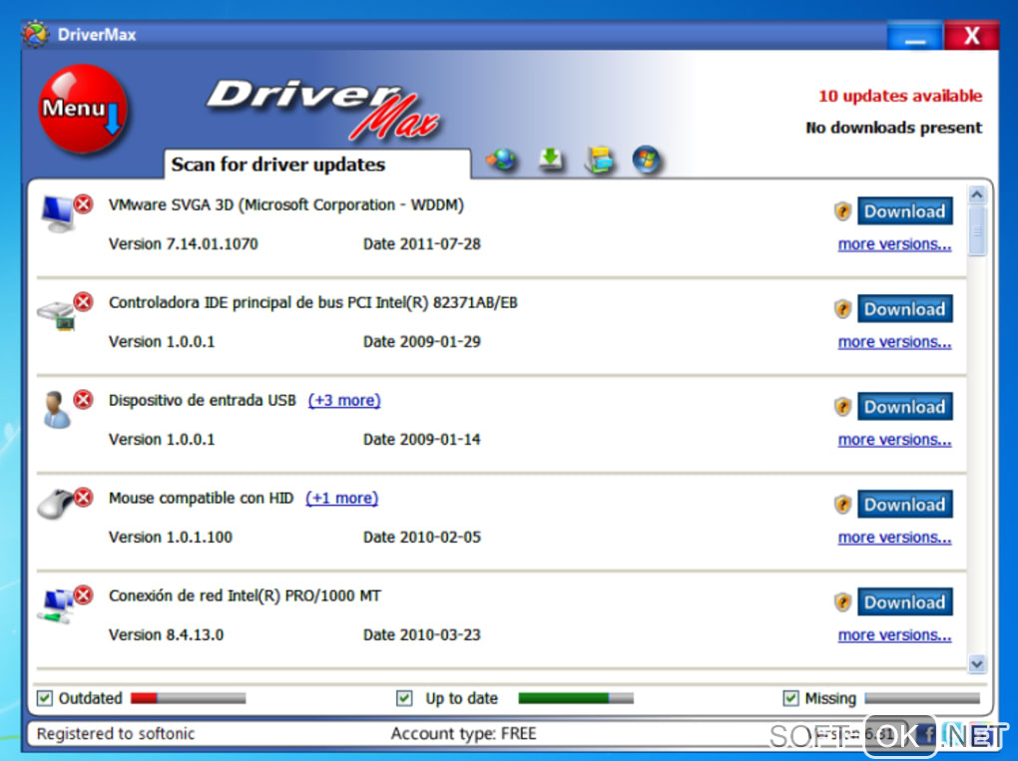
Task: Download the Controladora IDE driver
Action: pos(905,309)
